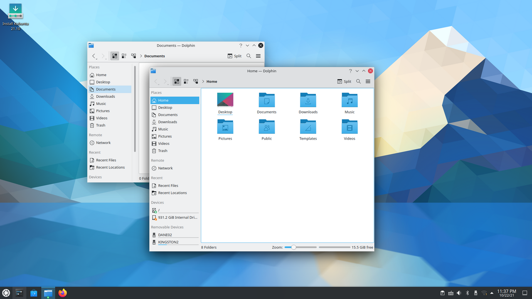This screenshot has height=299, width=532.
Task: Switch Documents window to Compact view
Action: [x=124, y=56]
